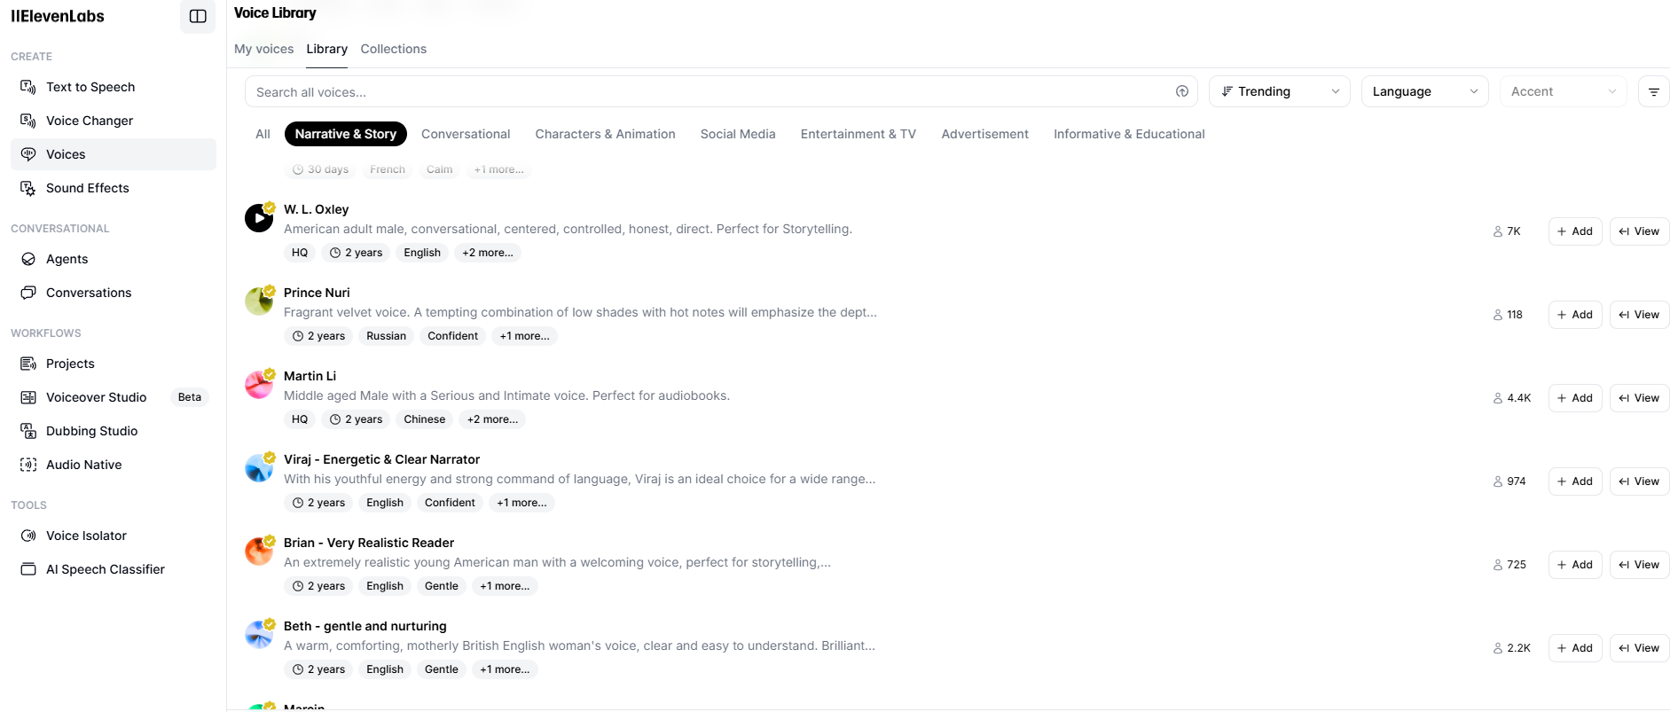
Task: Expand '+1 more...' tags for Viraj
Action: click(521, 503)
